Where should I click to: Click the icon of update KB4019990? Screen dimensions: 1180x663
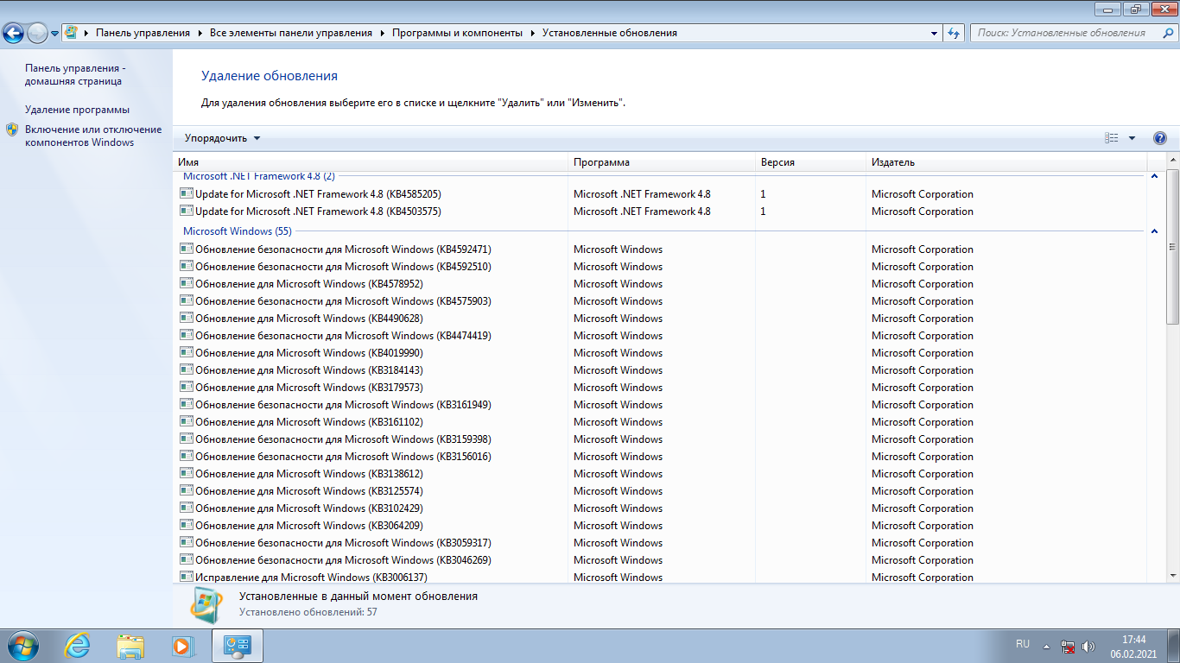tap(186, 352)
